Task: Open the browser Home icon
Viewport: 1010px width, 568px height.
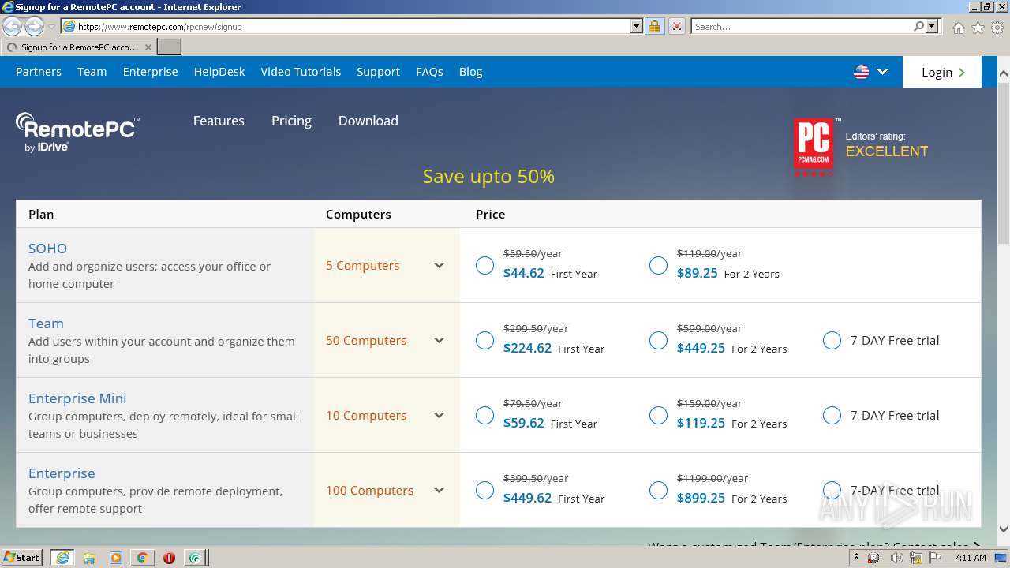Action: tap(958, 28)
